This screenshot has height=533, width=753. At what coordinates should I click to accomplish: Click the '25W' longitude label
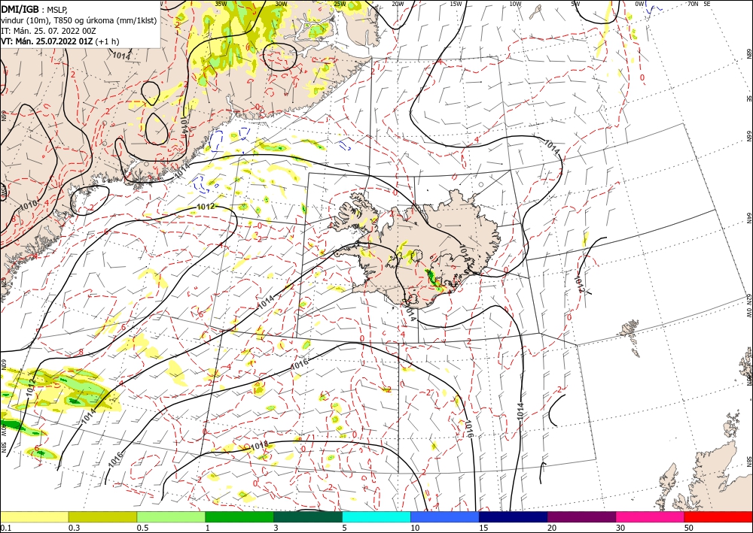[x=340, y=4]
